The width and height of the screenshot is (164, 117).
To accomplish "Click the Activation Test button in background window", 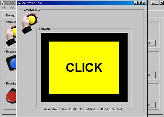I will click(151, 43).
